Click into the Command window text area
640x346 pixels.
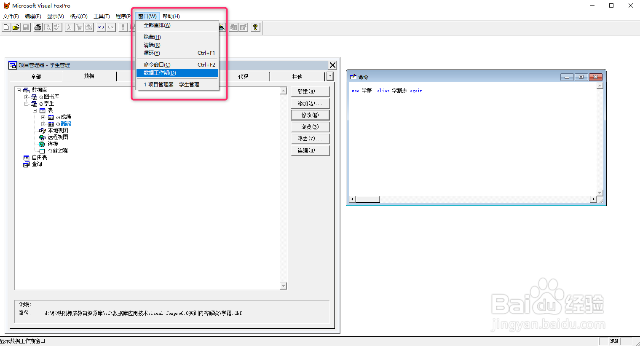(473, 139)
